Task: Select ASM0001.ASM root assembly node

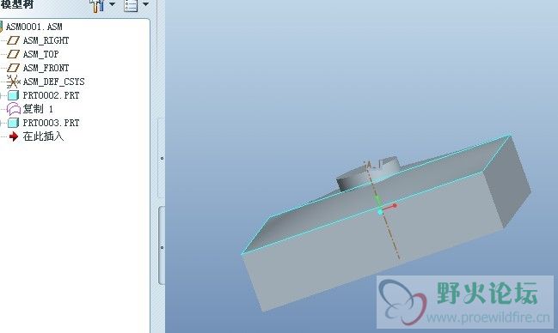Action: [34, 27]
